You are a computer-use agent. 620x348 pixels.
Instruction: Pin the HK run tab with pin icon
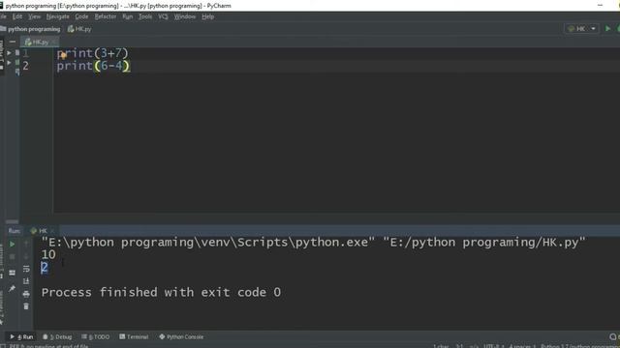(x=12, y=289)
